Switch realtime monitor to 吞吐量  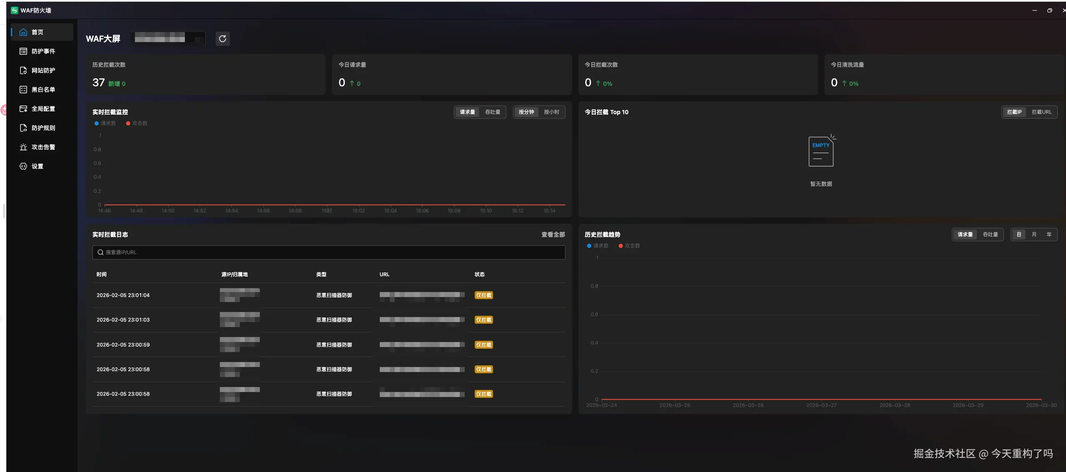pyautogui.click(x=493, y=112)
